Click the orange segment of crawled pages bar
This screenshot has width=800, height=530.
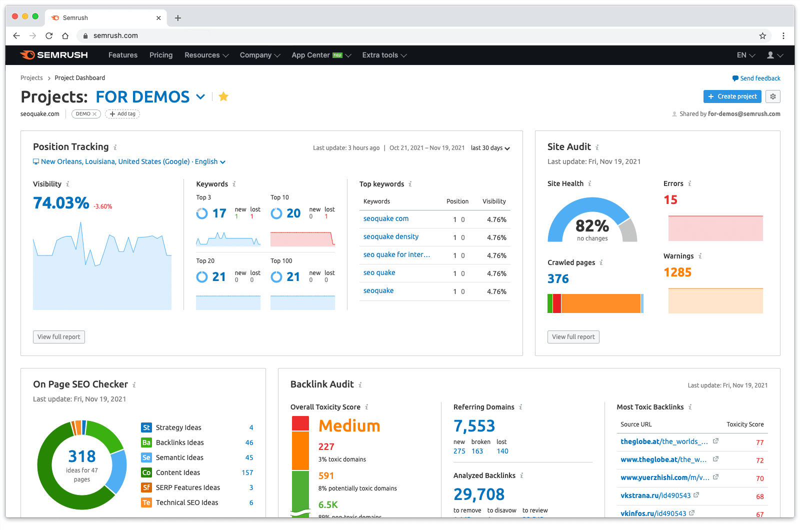(x=600, y=303)
